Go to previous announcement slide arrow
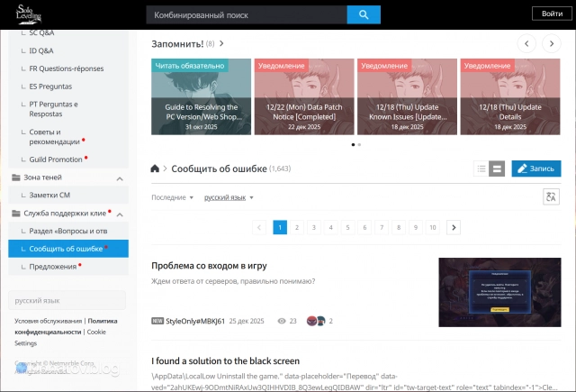This screenshot has width=576, height=392. coord(526,43)
